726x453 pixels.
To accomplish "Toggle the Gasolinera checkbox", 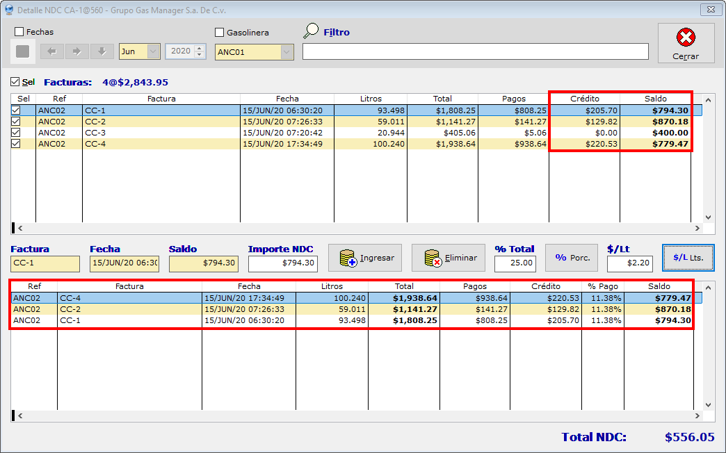I will tap(220, 32).
